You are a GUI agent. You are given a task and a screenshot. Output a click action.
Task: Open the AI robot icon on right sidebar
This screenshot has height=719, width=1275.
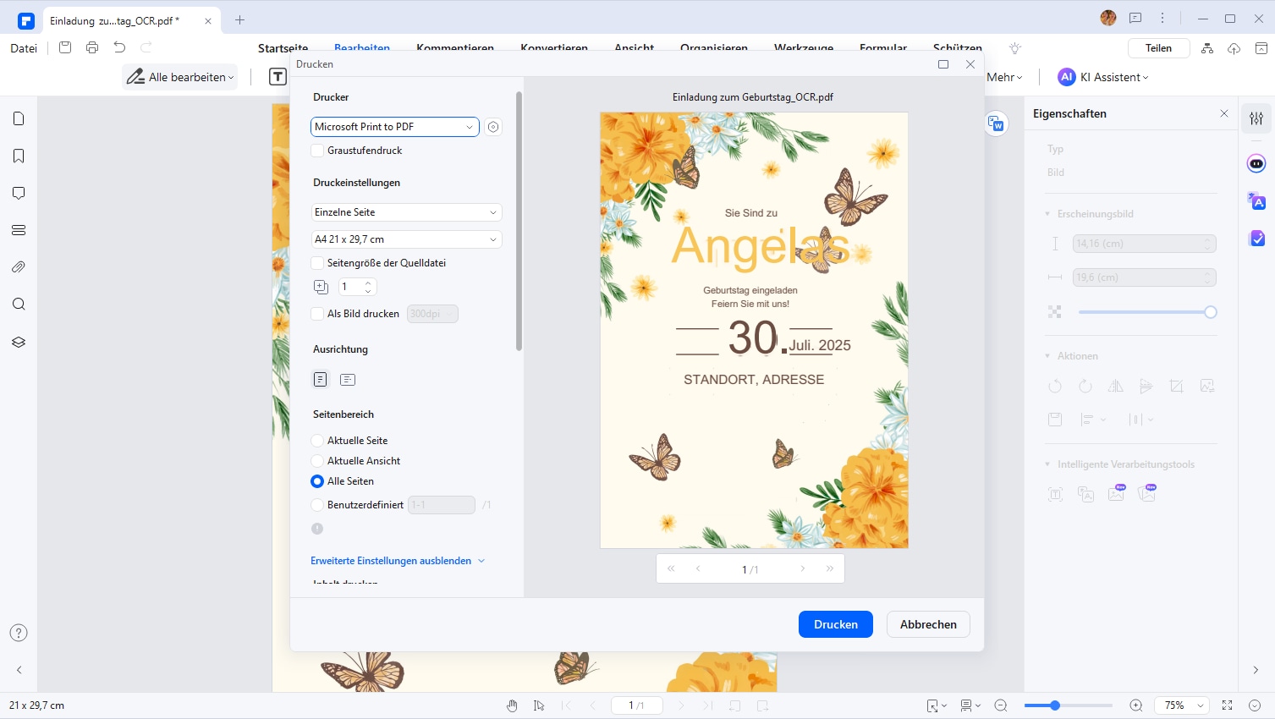[x=1256, y=163]
